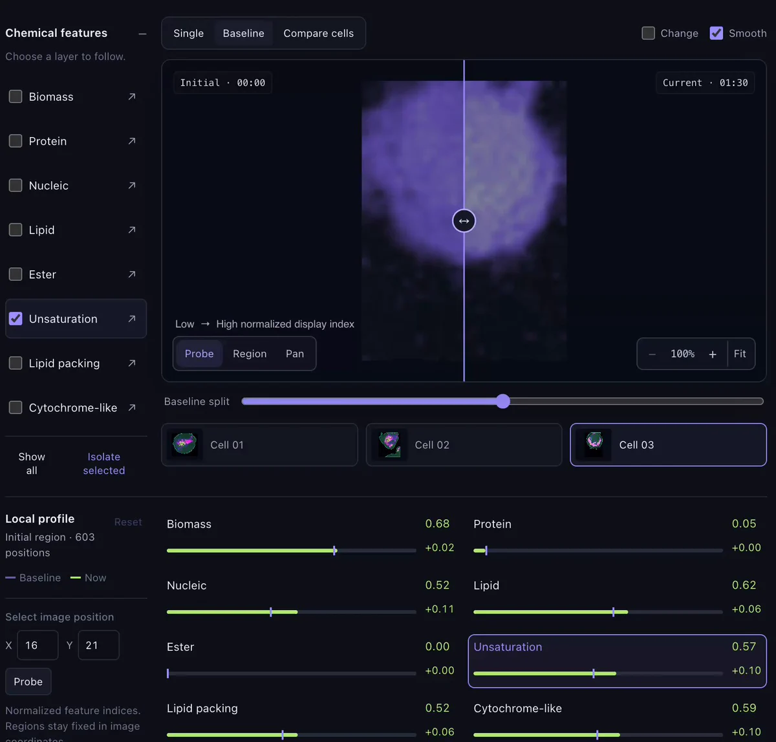
Task: Switch to Single view tab
Action: coord(189,33)
